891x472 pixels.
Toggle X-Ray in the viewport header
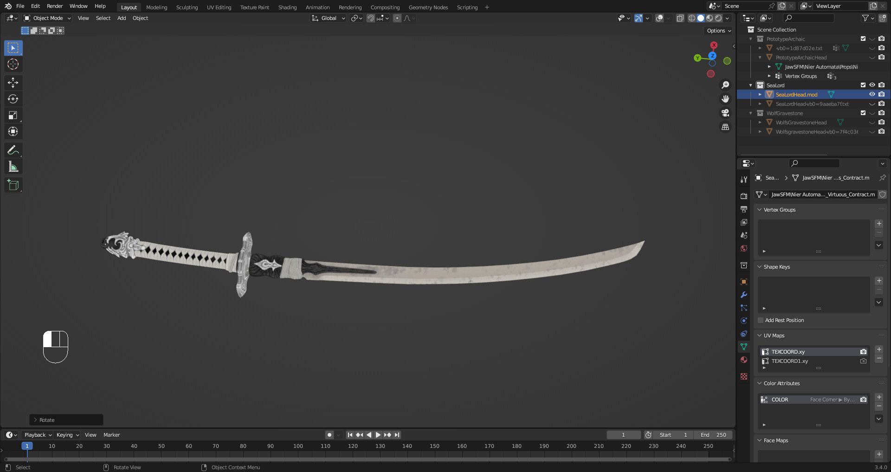click(x=680, y=18)
